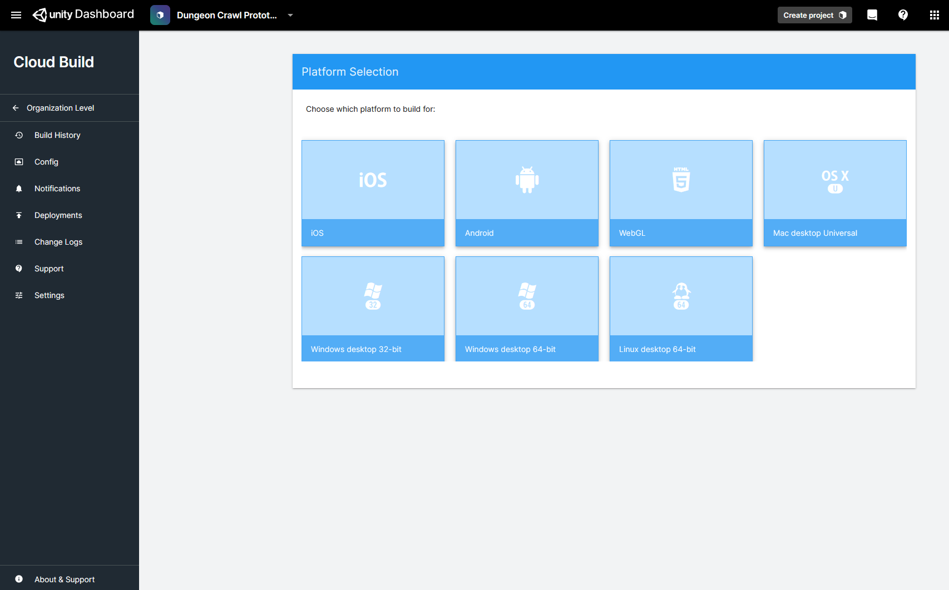Select the iOS platform tile

click(x=373, y=193)
